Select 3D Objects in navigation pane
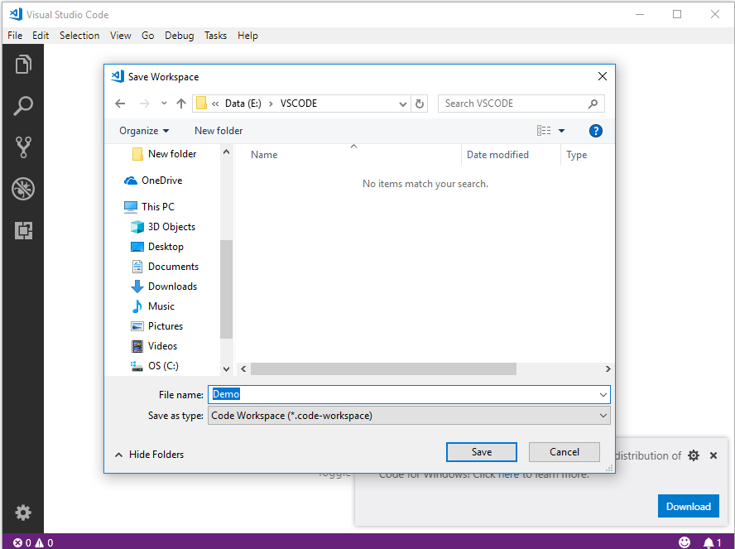The width and height of the screenshot is (735, 549). pos(163,227)
